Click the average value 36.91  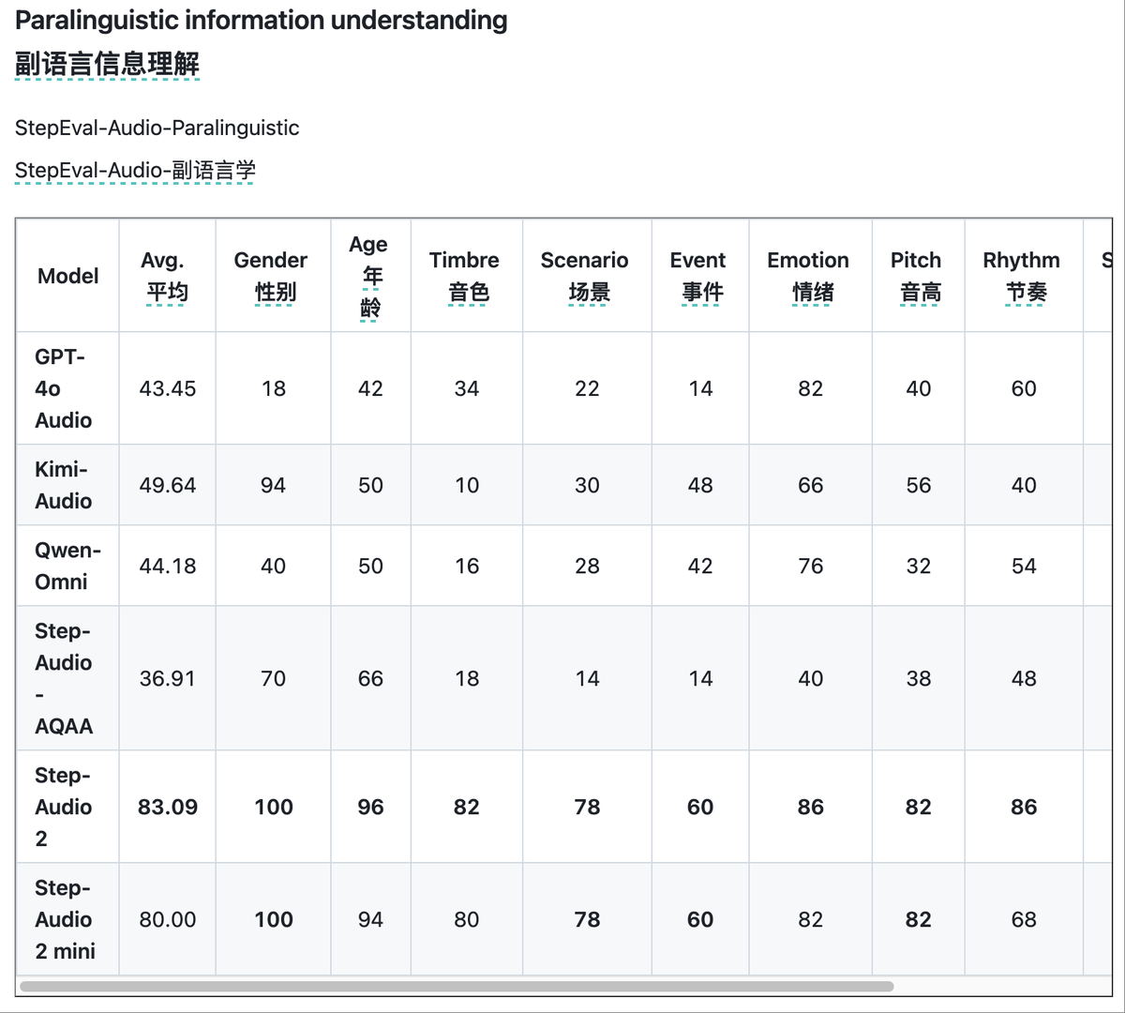[168, 678]
